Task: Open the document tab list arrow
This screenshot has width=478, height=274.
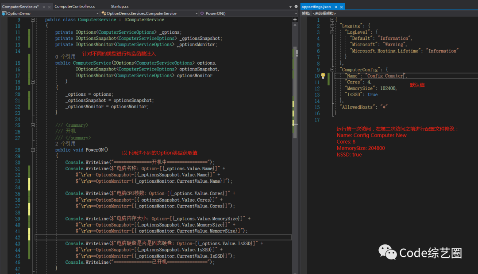Action: (290, 7)
